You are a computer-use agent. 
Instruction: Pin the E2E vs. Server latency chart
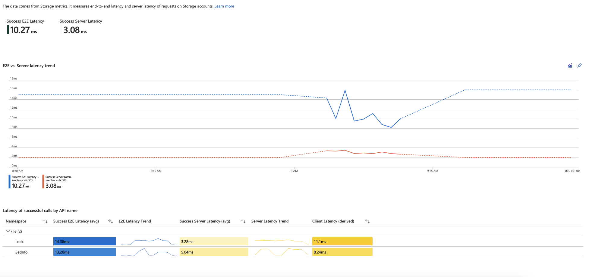tap(579, 65)
